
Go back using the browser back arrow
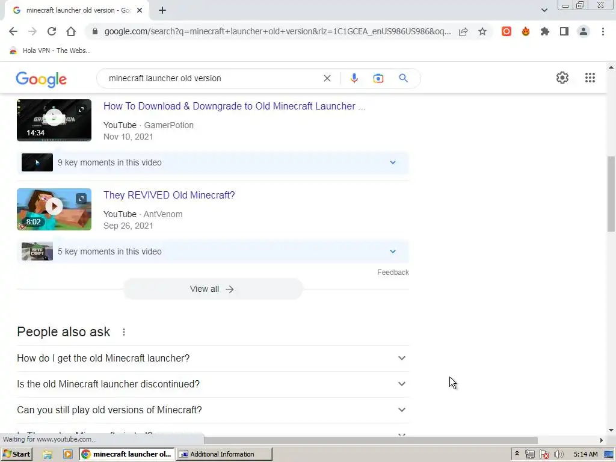coord(13,31)
